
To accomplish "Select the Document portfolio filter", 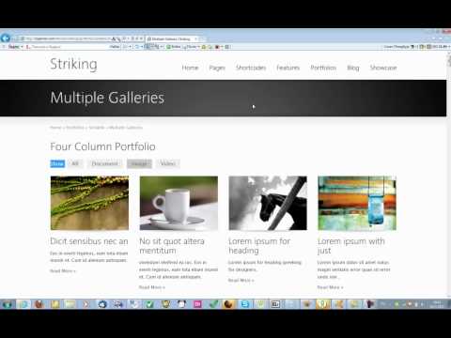I will [104, 163].
